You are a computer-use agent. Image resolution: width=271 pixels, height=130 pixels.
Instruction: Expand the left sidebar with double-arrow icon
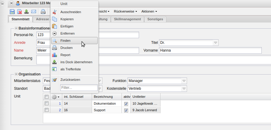3,3
